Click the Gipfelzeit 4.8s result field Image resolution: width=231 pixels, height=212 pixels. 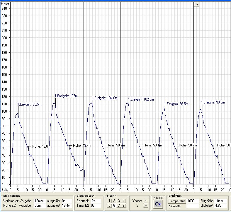pos(221,206)
